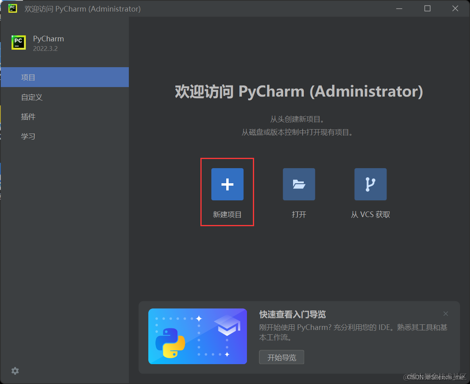Click the Open folder icon
Screen dimensions: 470x384
pos(299,184)
